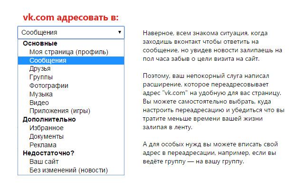Screen dimensions: 304x190
Task: Choose Приложения (игры) option
Action: click(71, 111)
